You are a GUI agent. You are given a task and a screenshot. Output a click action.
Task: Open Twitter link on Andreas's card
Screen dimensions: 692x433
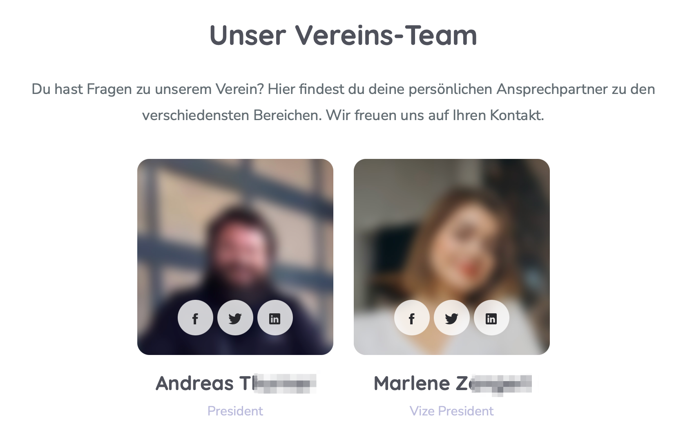tap(235, 318)
